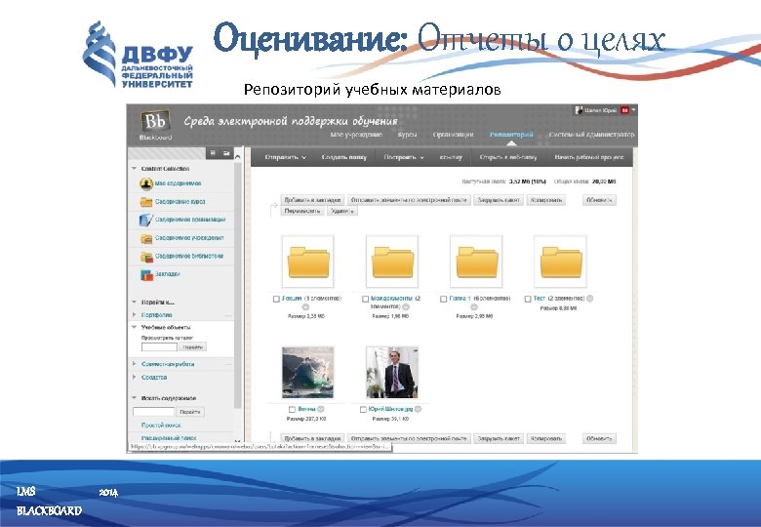Open the Простой поиск link
Image resolution: width=761 pixels, height=527 pixels.
161,426
